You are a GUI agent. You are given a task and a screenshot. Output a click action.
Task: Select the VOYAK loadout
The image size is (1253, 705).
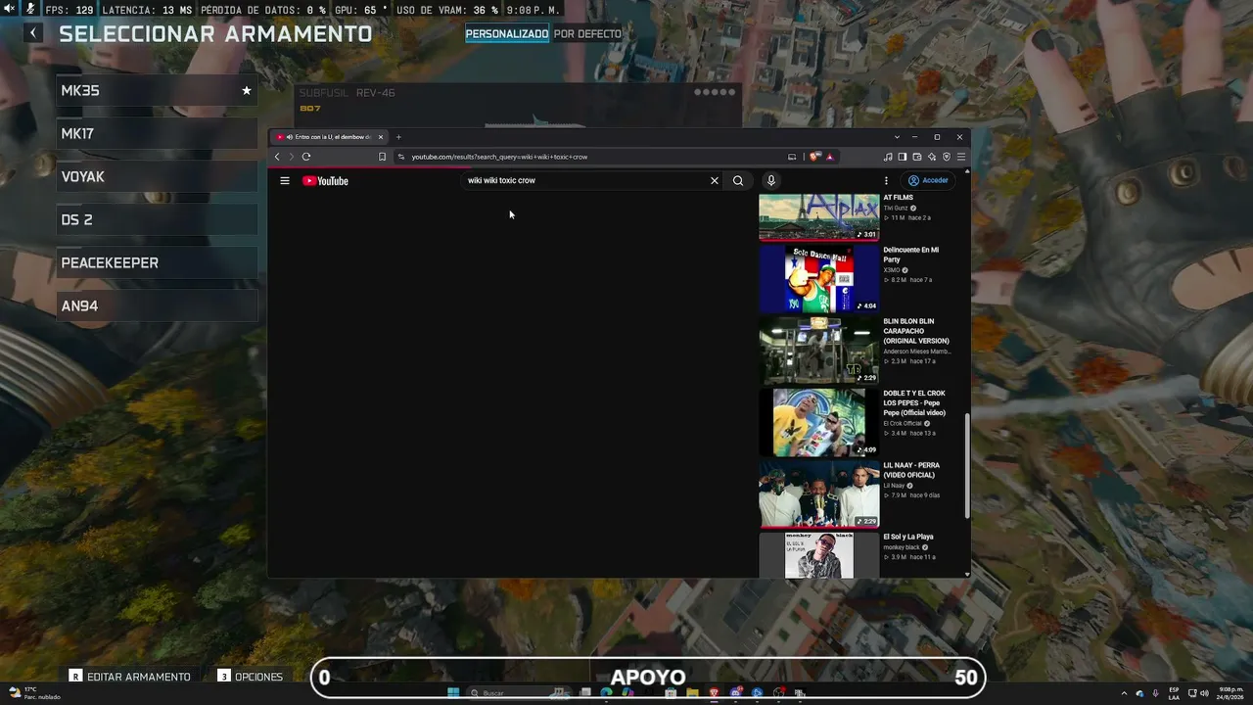point(157,176)
